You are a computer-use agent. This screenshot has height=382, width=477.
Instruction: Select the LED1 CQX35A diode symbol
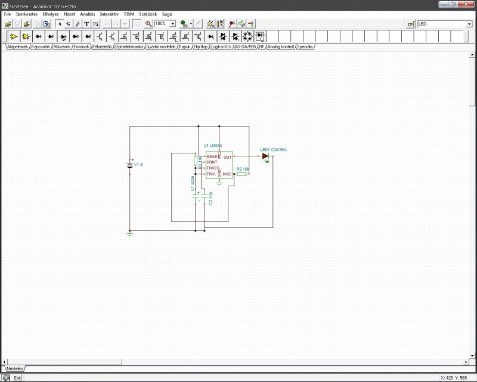coord(266,157)
